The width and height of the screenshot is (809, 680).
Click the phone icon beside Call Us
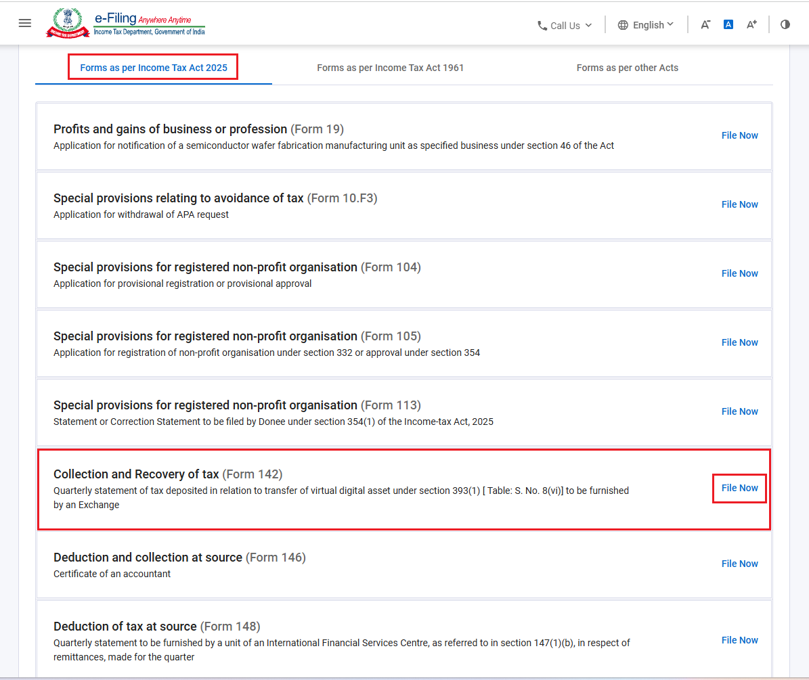pyautogui.click(x=542, y=25)
